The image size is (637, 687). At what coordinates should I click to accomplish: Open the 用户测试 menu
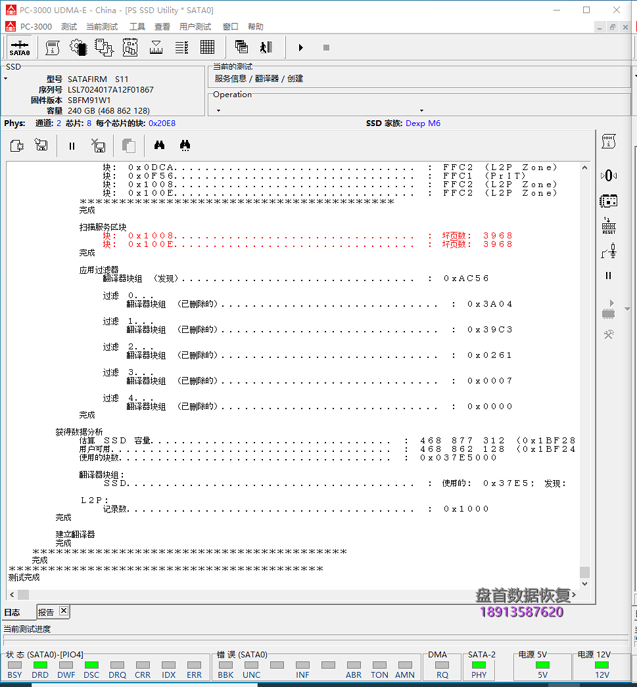[195, 27]
